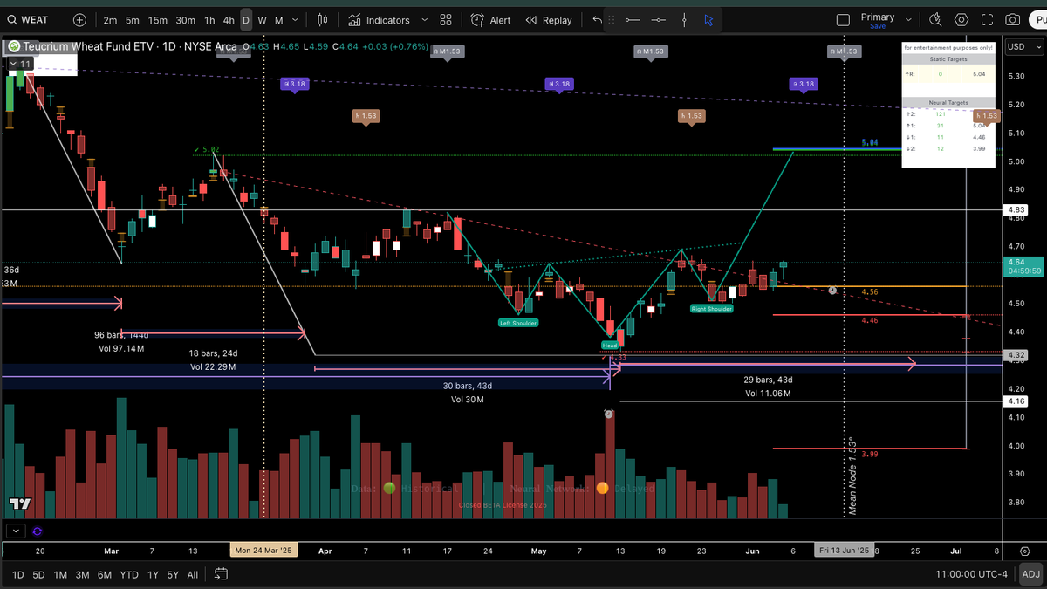Open indicator templates grid icon
1047x589 pixels.
[x=446, y=20]
